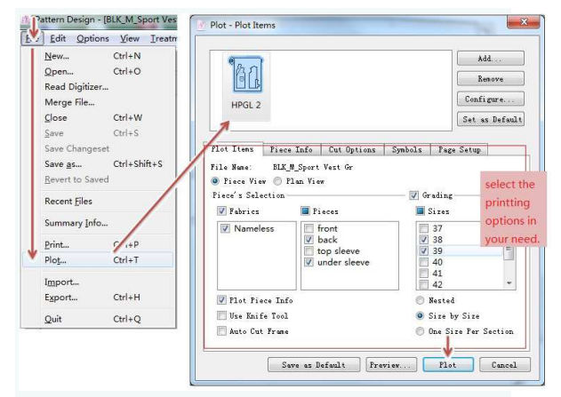Choose Export... from the File menu
The width and height of the screenshot is (561, 397).
point(59,298)
